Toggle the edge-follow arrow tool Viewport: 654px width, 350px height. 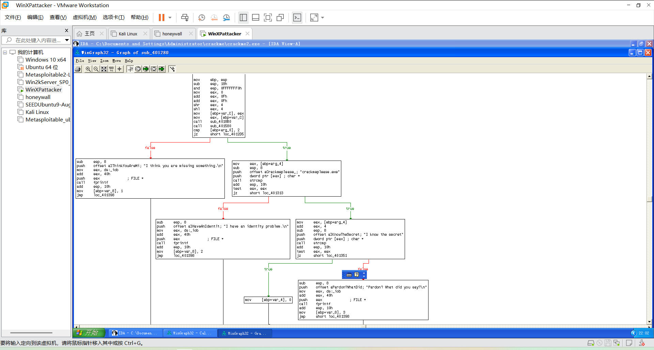[x=172, y=69]
